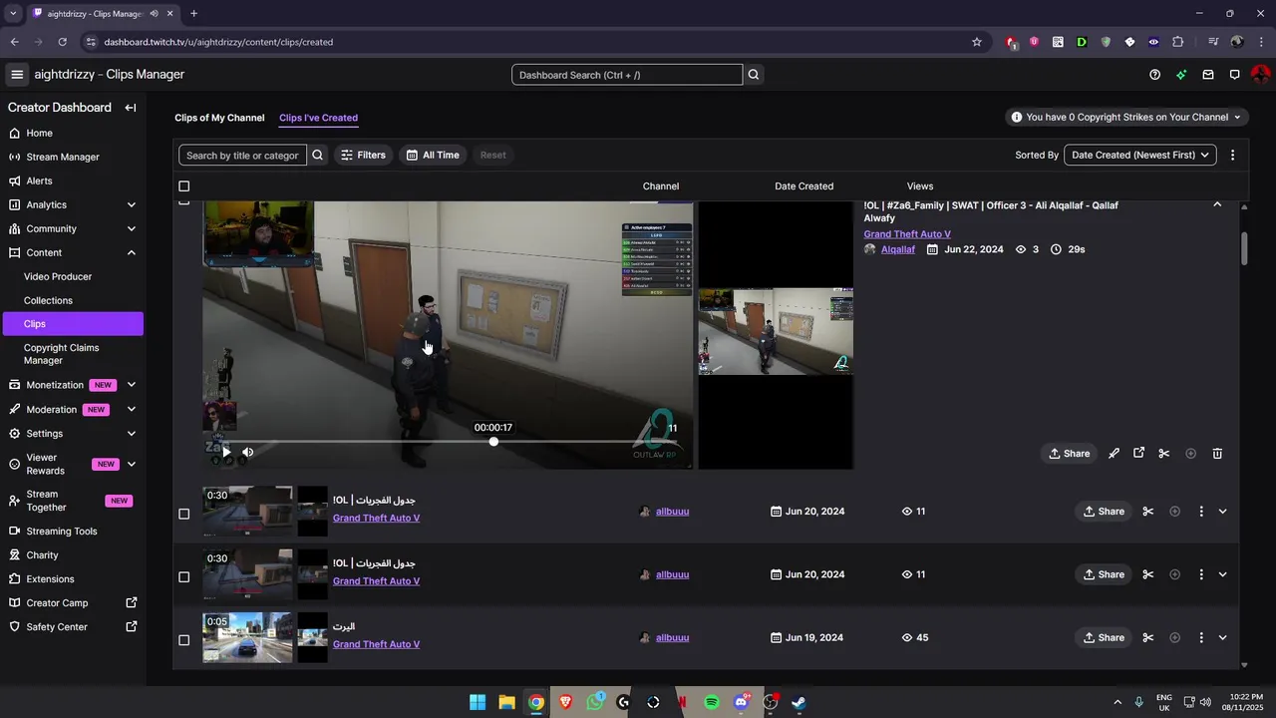Open the hamburger navigation menu
Screen dimensions: 1276x718
pos(17,74)
